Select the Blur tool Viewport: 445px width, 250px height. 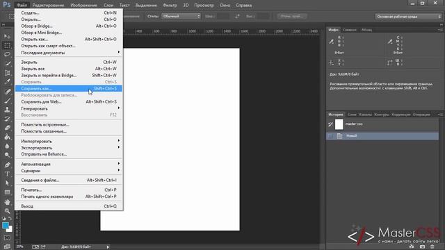coord(7,147)
